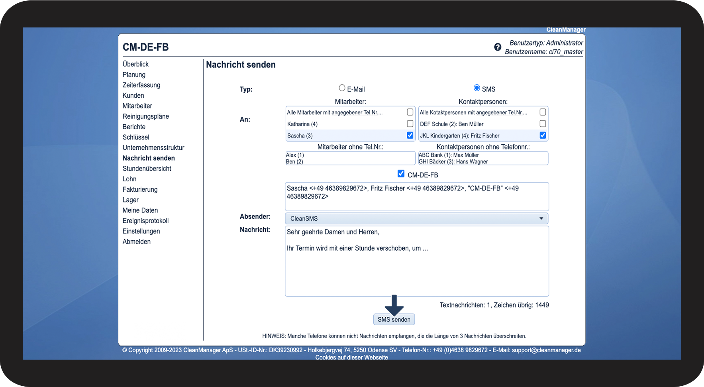Go to Zeiterfassung in the sidebar
Image resolution: width=704 pixels, height=387 pixels.
coord(141,85)
